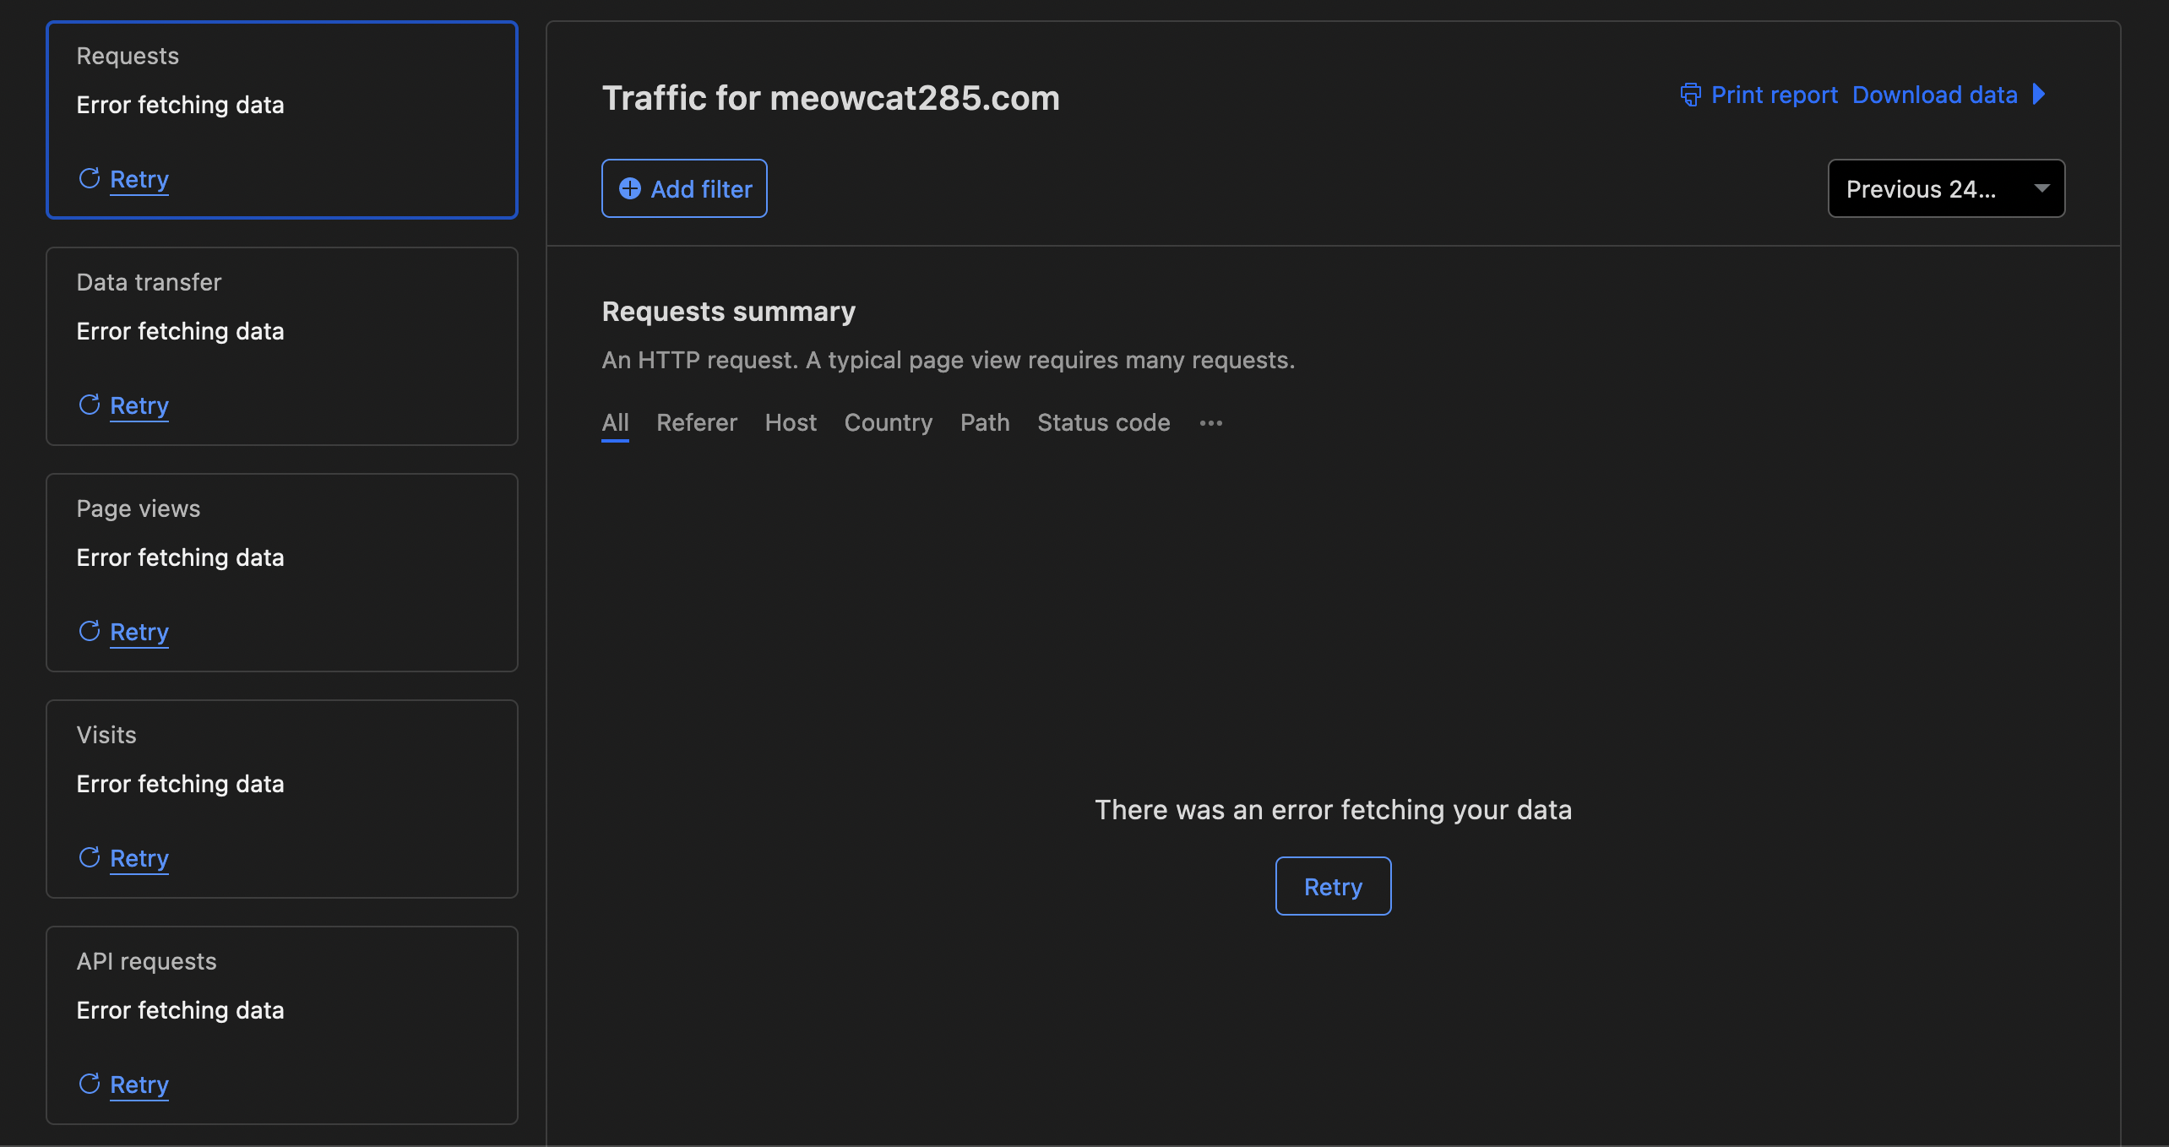Click the Add filter button
2169x1147 pixels.
pos(684,188)
